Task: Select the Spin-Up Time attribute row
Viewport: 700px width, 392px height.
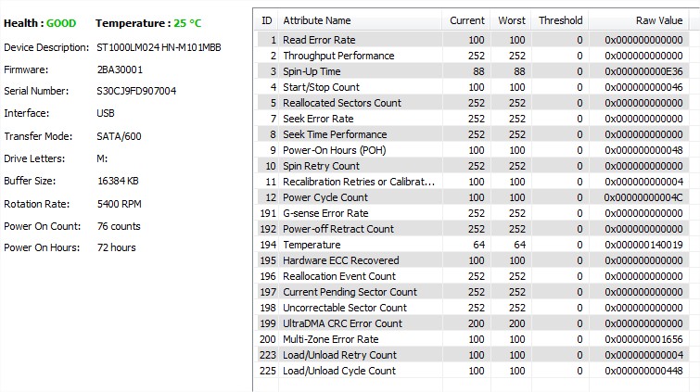Action: (472, 71)
